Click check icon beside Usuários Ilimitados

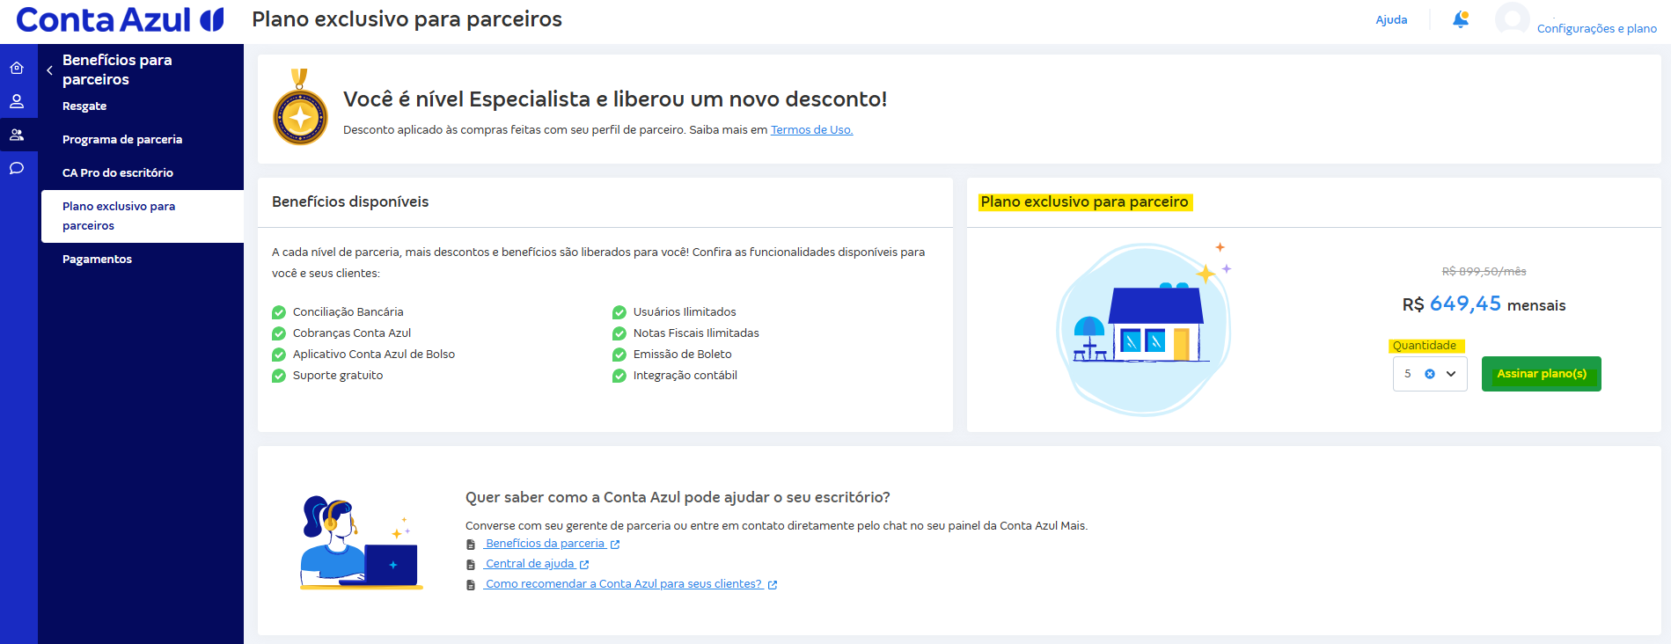(x=619, y=312)
